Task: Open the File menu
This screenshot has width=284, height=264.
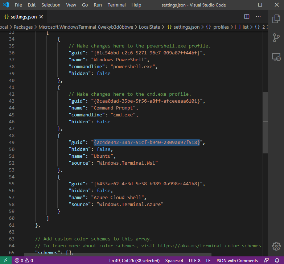Action: [18, 5]
